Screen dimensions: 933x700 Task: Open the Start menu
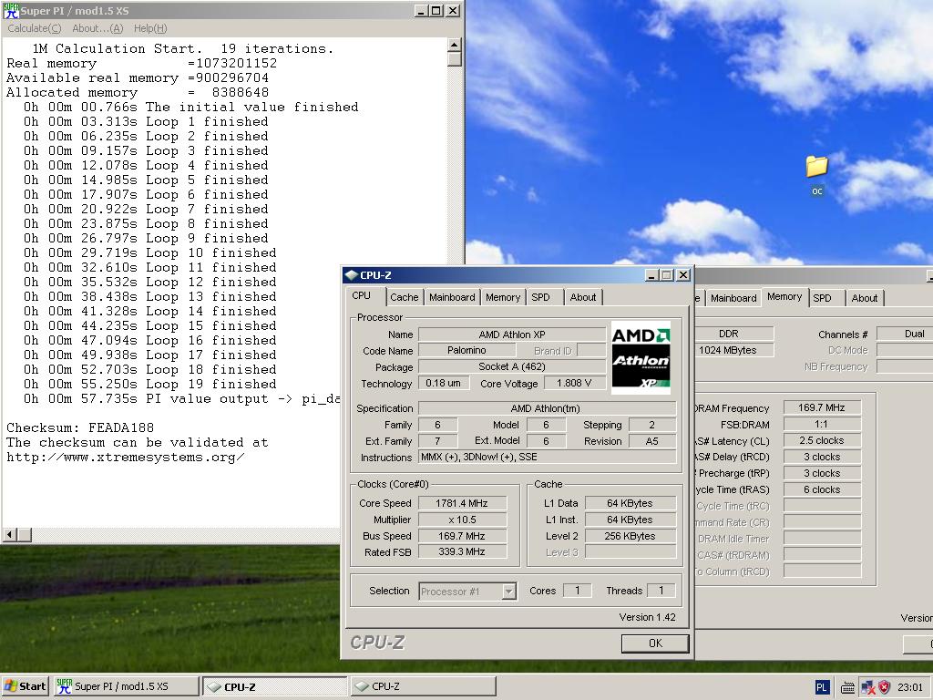click(26, 686)
